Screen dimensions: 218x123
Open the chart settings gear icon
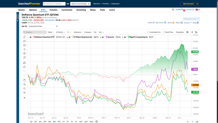187,32
